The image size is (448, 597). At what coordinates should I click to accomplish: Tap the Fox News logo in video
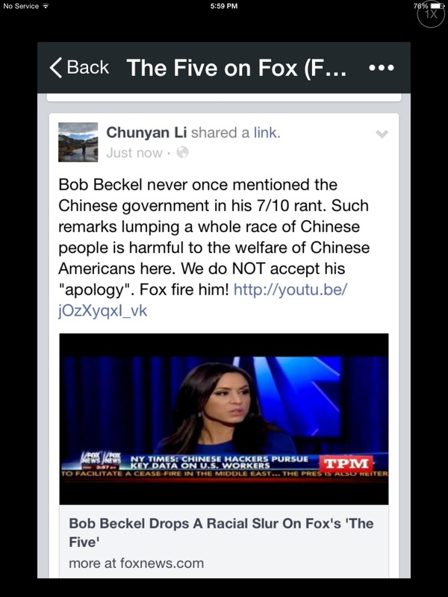click(101, 458)
